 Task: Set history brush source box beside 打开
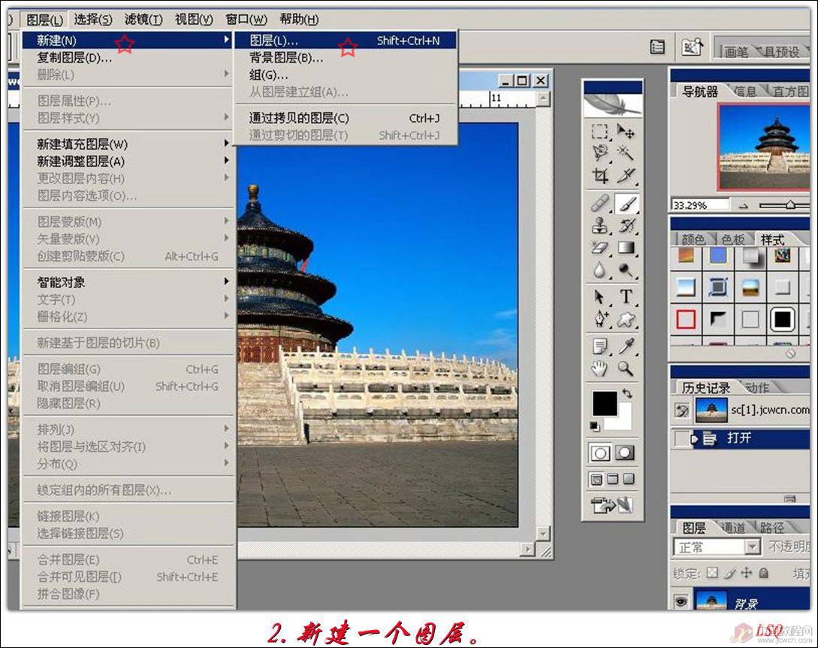pos(681,438)
